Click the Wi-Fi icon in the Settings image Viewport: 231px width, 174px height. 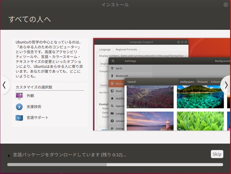click(112, 68)
